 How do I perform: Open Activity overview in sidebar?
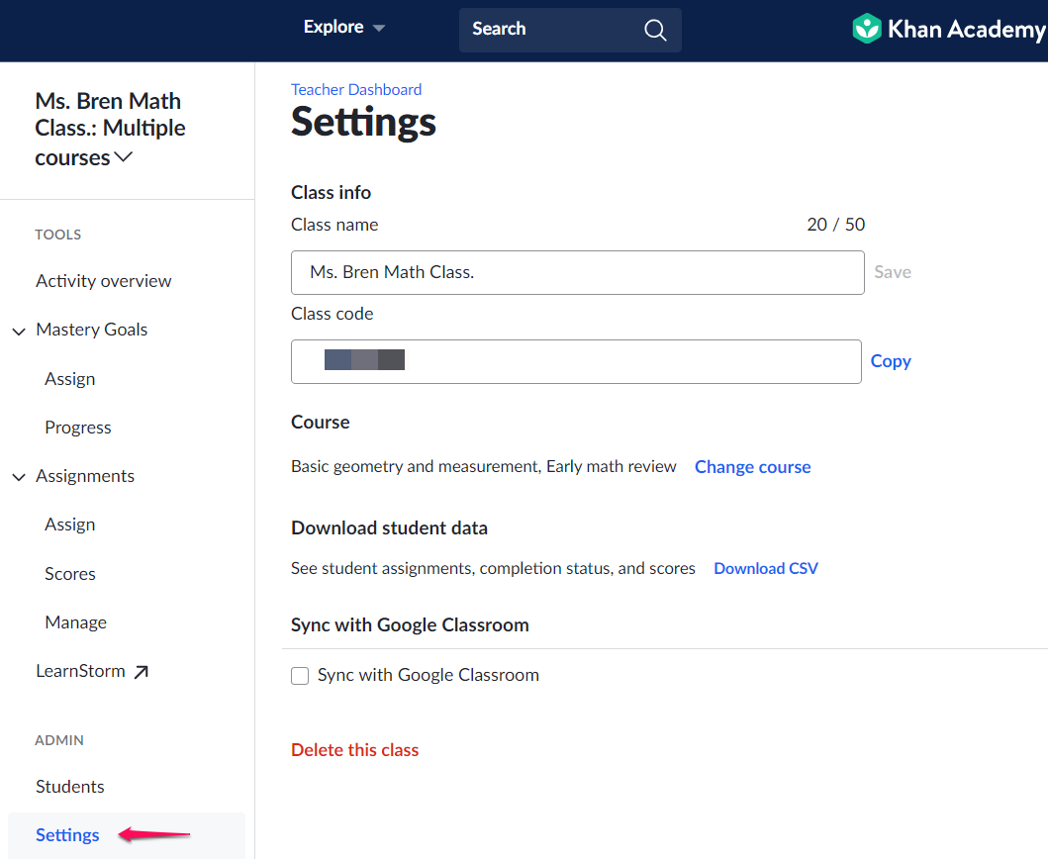tap(104, 281)
